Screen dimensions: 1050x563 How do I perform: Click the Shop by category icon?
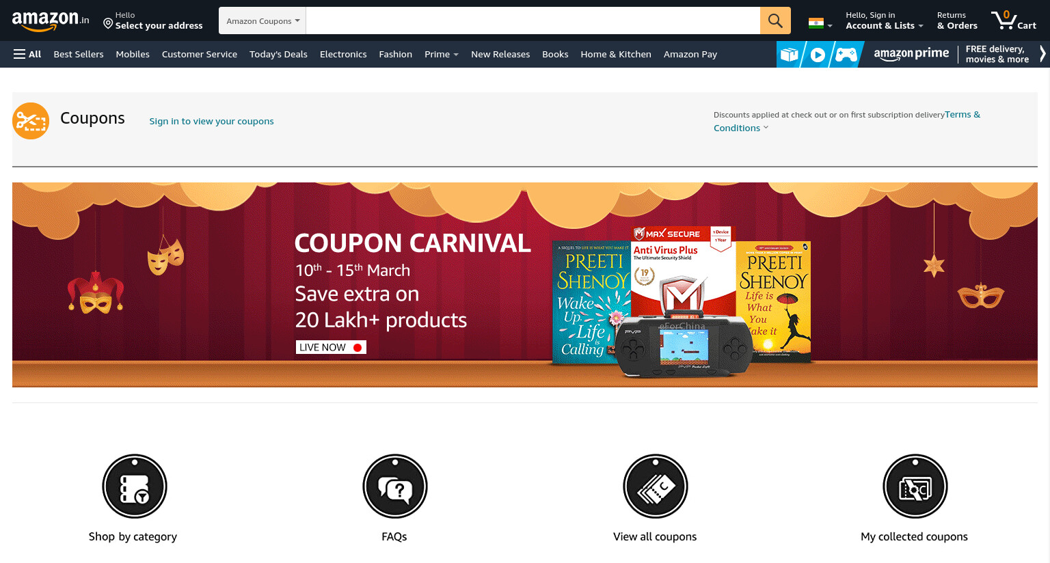[135, 486]
